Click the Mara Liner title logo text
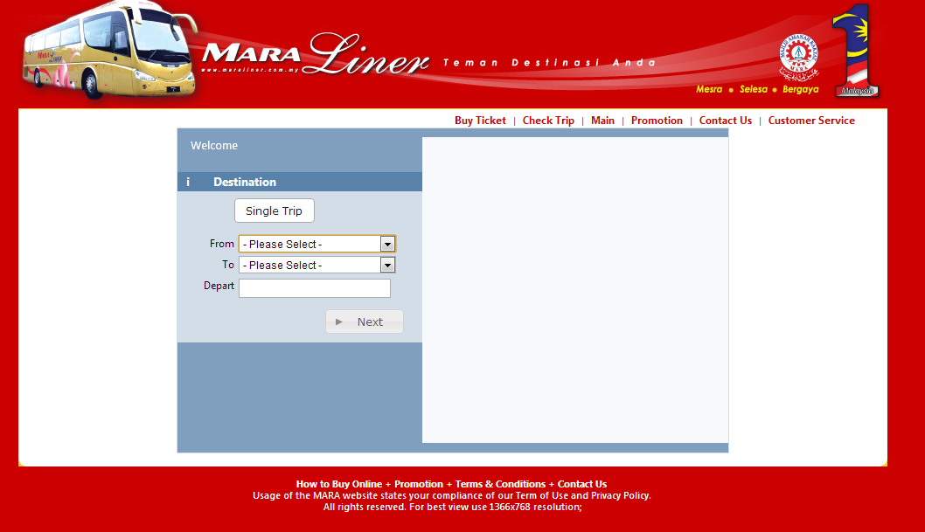This screenshot has width=925, height=532. point(316,55)
